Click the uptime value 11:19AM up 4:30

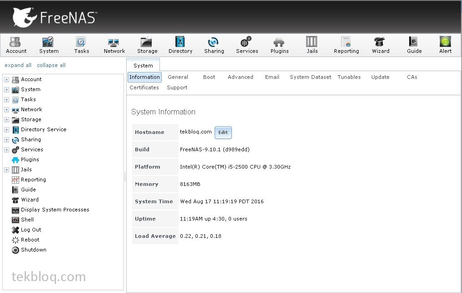pyautogui.click(x=214, y=219)
